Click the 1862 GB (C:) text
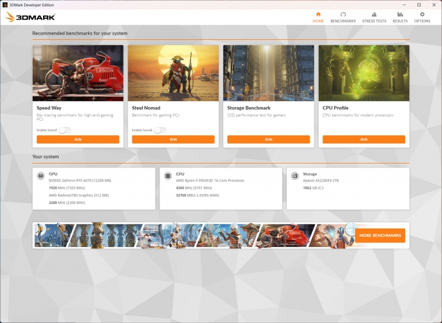This screenshot has height=323, width=442. tap(313, 188)
